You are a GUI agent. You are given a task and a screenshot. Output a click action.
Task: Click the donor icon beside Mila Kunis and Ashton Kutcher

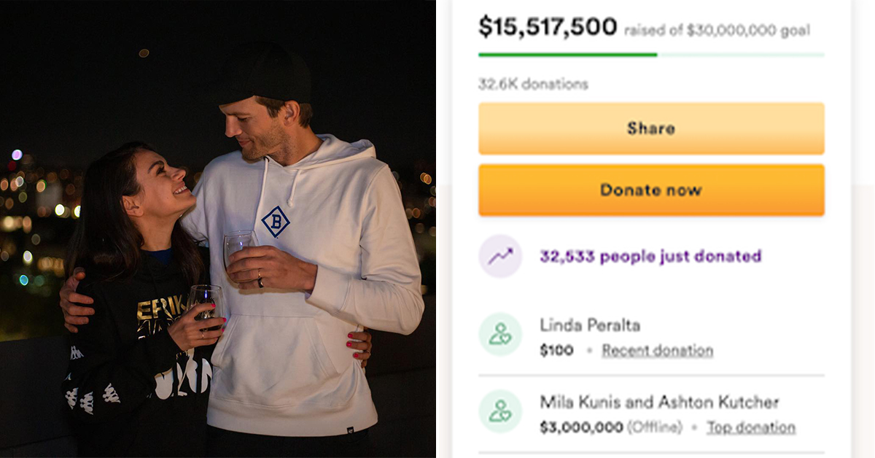(500, 411)
